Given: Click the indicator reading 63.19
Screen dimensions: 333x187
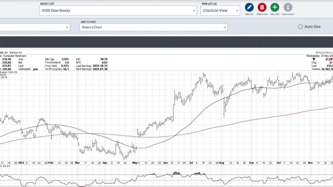Looking at the screenshot, I should pos(7,166).
